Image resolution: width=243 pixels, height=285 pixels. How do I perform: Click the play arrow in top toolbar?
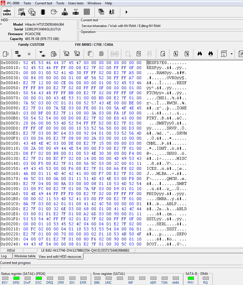[x=126, y=12]
